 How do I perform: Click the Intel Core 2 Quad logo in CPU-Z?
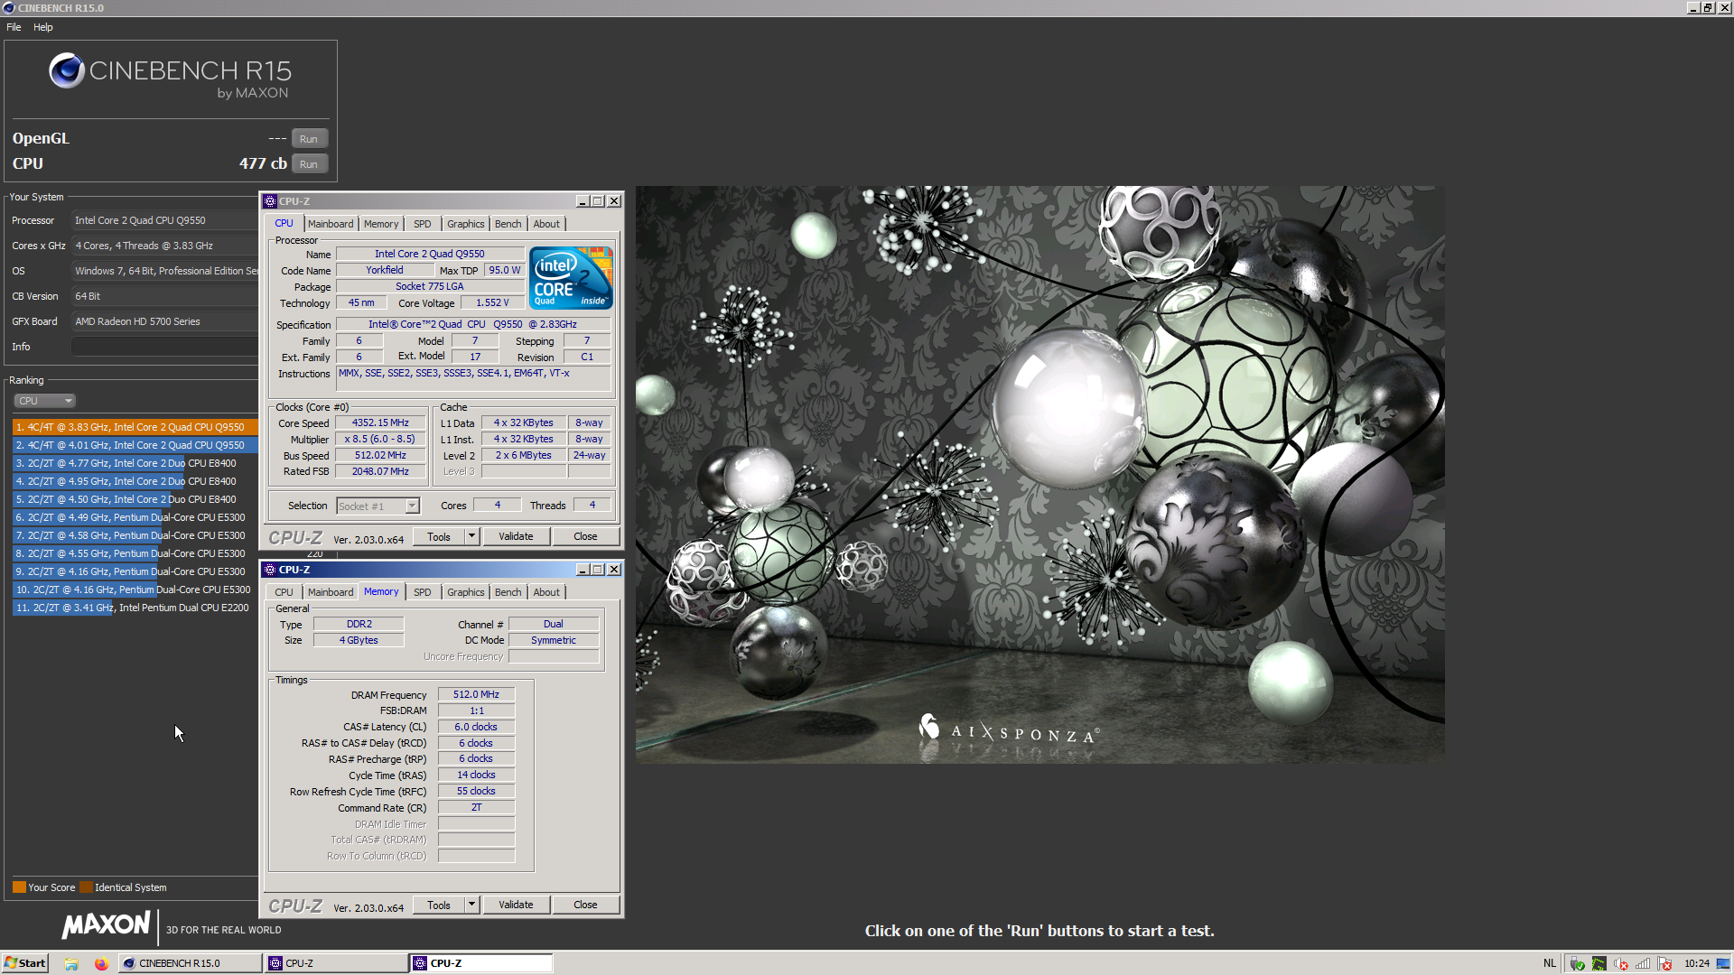[x=571, y=278]
